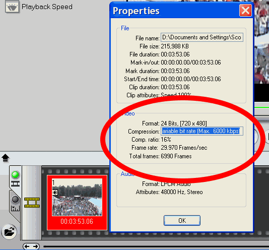Click the speaker icon on clip thumbnail
This screenshot has height=250, width=269.
tap(55, 193)
